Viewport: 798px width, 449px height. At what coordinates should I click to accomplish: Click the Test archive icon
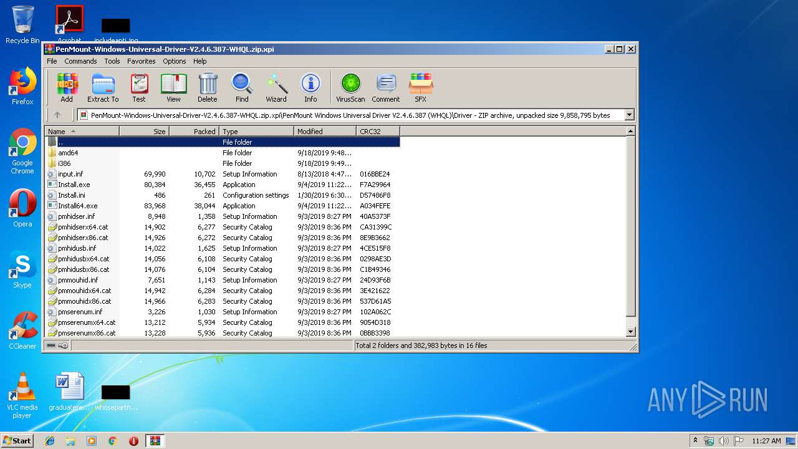pyautogui.click(x=139, y=87)
